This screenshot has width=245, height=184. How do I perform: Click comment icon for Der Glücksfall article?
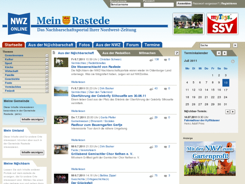coord(165,176)
